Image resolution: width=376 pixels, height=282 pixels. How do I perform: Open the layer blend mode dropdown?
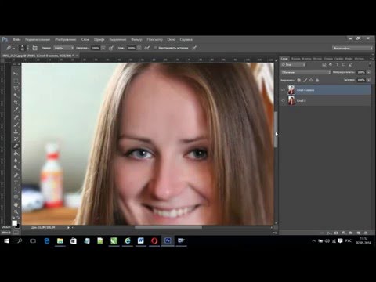pyautogui.click(x=305, y=72)
